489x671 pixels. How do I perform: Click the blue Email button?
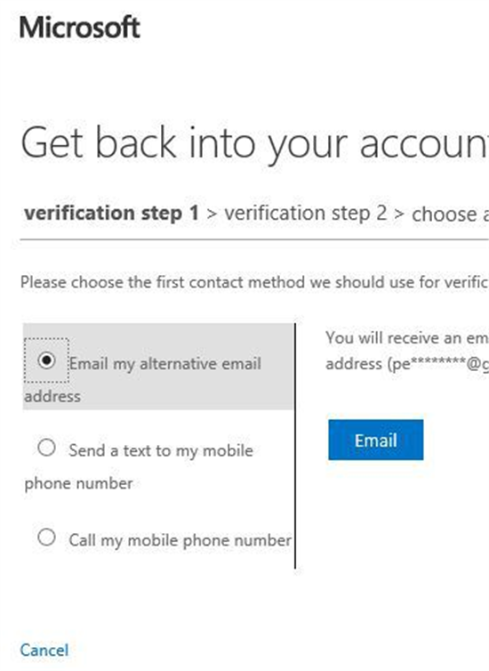(376, 440)
